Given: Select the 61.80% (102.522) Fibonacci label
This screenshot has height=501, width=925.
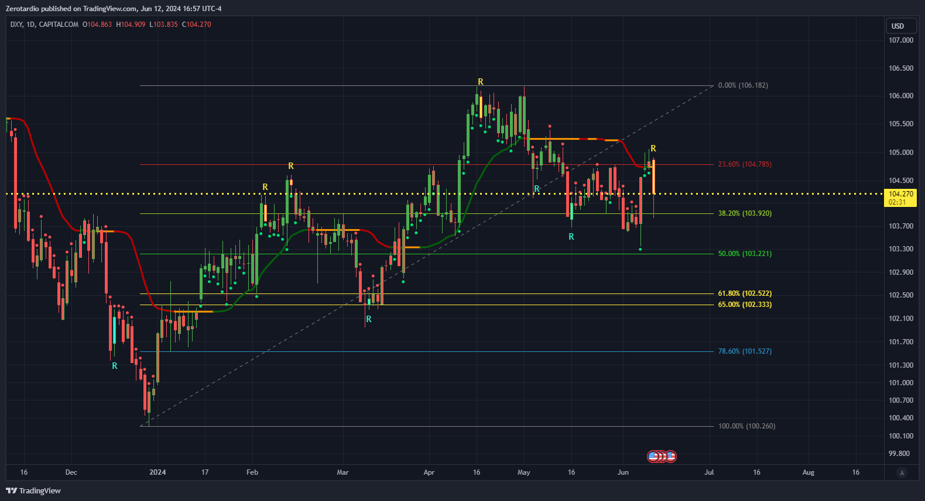Looking at the screenshot, I should (745, 293).
